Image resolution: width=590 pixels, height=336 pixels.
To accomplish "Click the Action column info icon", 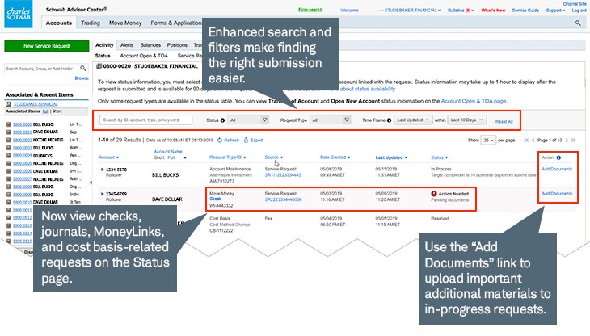I will (x=558, y=157).
